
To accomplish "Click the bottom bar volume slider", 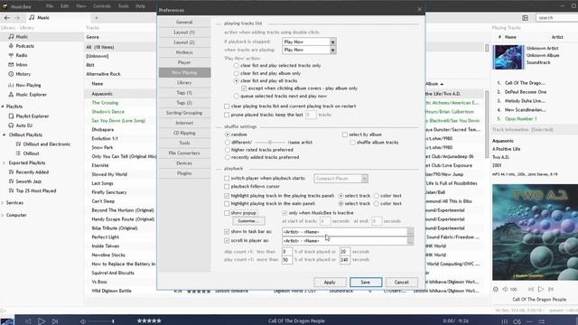I will pyautogui.click(x=101, y=321).
